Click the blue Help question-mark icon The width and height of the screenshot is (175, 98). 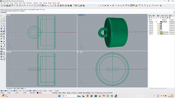[x=84, y=5]
